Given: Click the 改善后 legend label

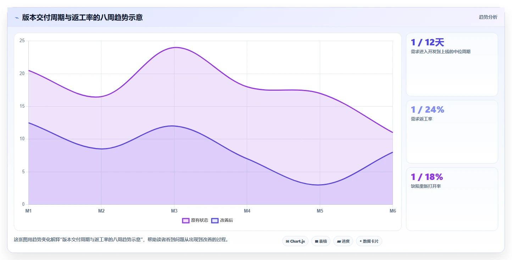Looking at the screenshot, I should point(226,220).
